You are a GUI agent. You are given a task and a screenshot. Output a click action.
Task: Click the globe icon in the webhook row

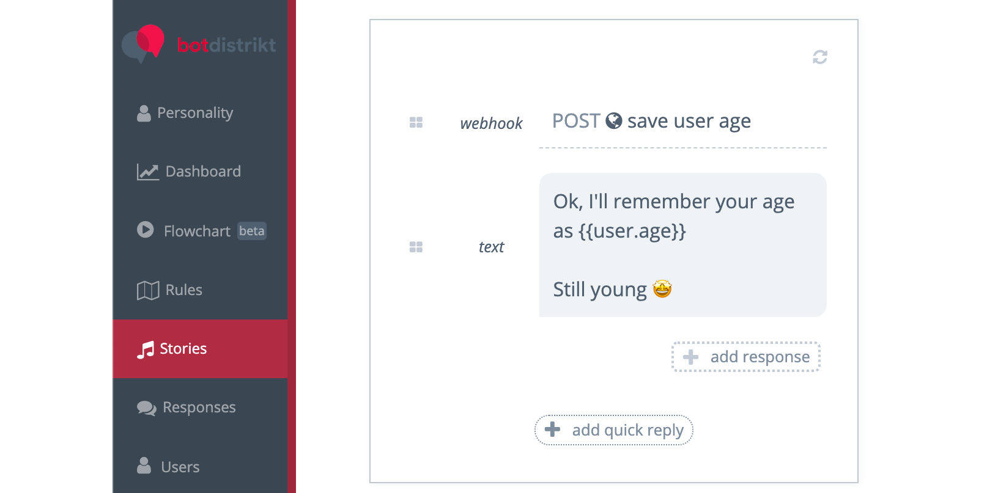613,121
